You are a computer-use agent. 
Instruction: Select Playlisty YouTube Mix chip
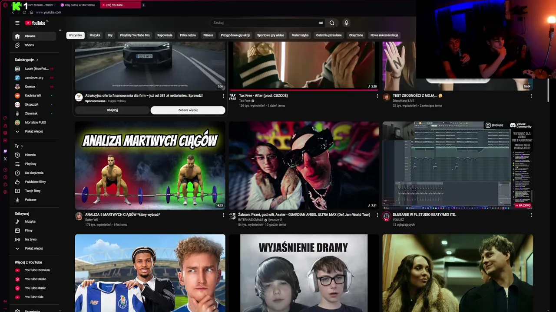(x=135, y=35)
